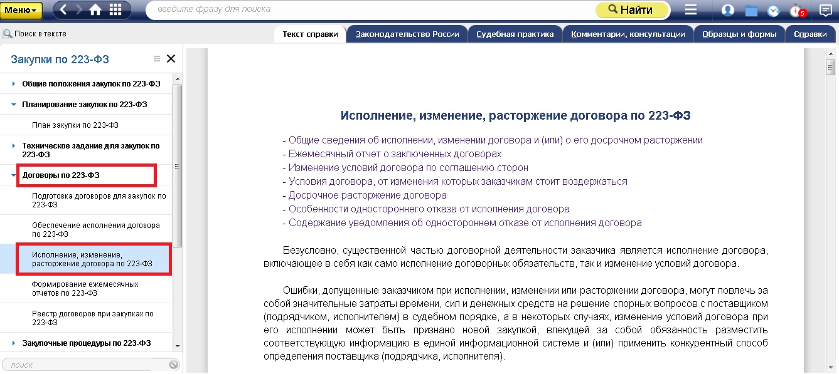This screenshot has width=839, height=374.
Task: Open Исполнение, изменение, расторжение договора item
Action: 92,259
